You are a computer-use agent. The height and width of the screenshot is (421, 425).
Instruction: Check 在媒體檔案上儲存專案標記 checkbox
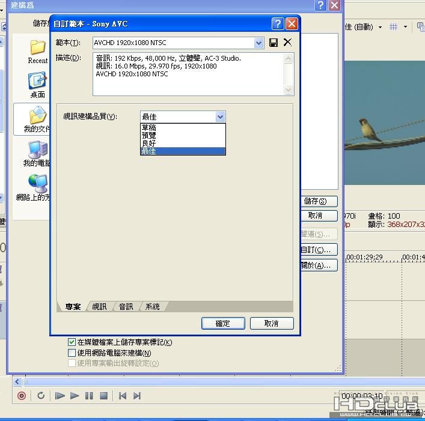coord(72,342)
